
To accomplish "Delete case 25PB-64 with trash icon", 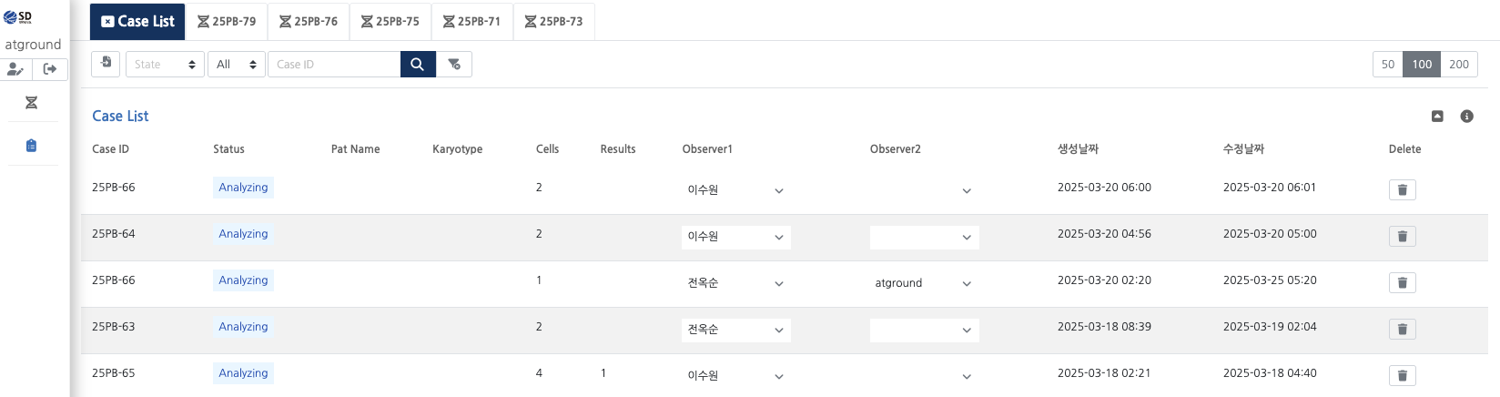I will click(x=1402, y=237).
